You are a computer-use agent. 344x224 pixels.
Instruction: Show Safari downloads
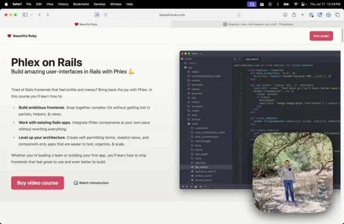(285, 15)
